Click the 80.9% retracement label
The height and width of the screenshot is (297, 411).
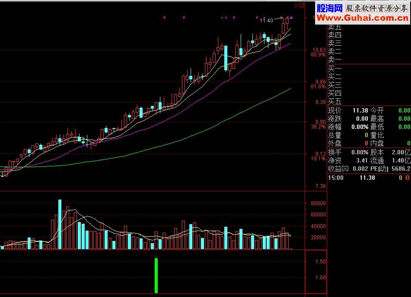(x=318, y=55)
